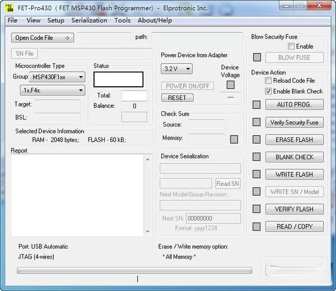Click the Check Sum Source field
This screenshot has width=336, height=291.
pos(207,124)
